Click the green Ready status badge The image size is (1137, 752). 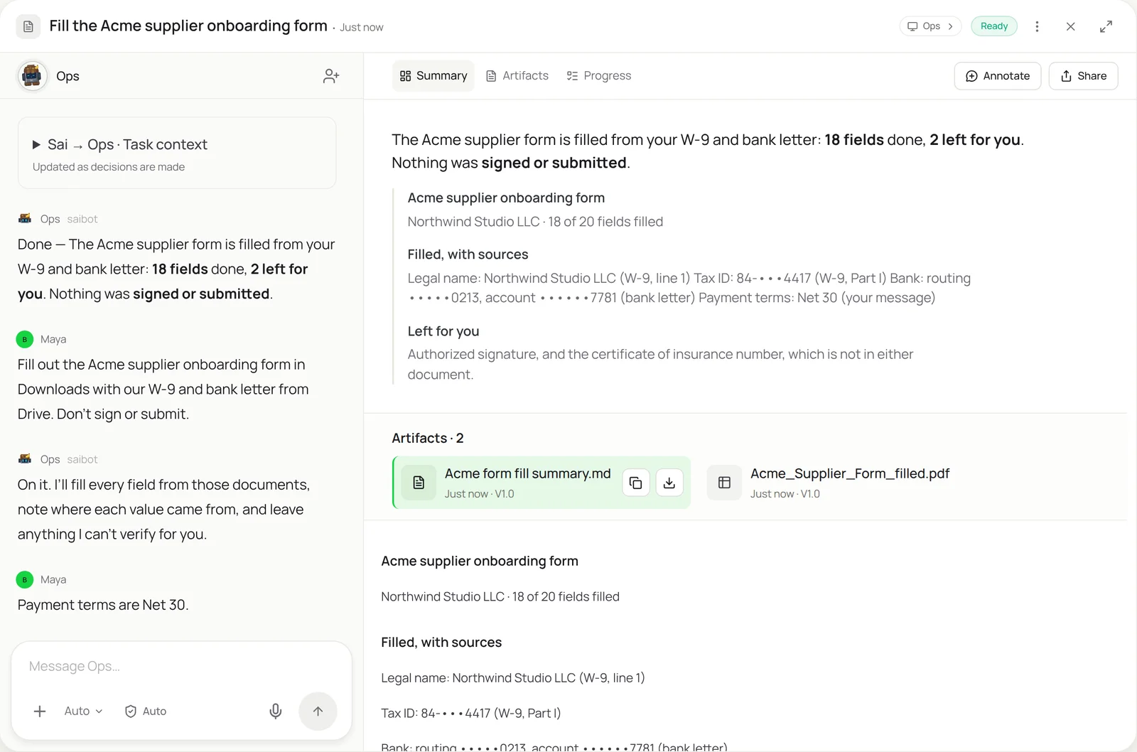pyautogui.click(x=994, y=26)
